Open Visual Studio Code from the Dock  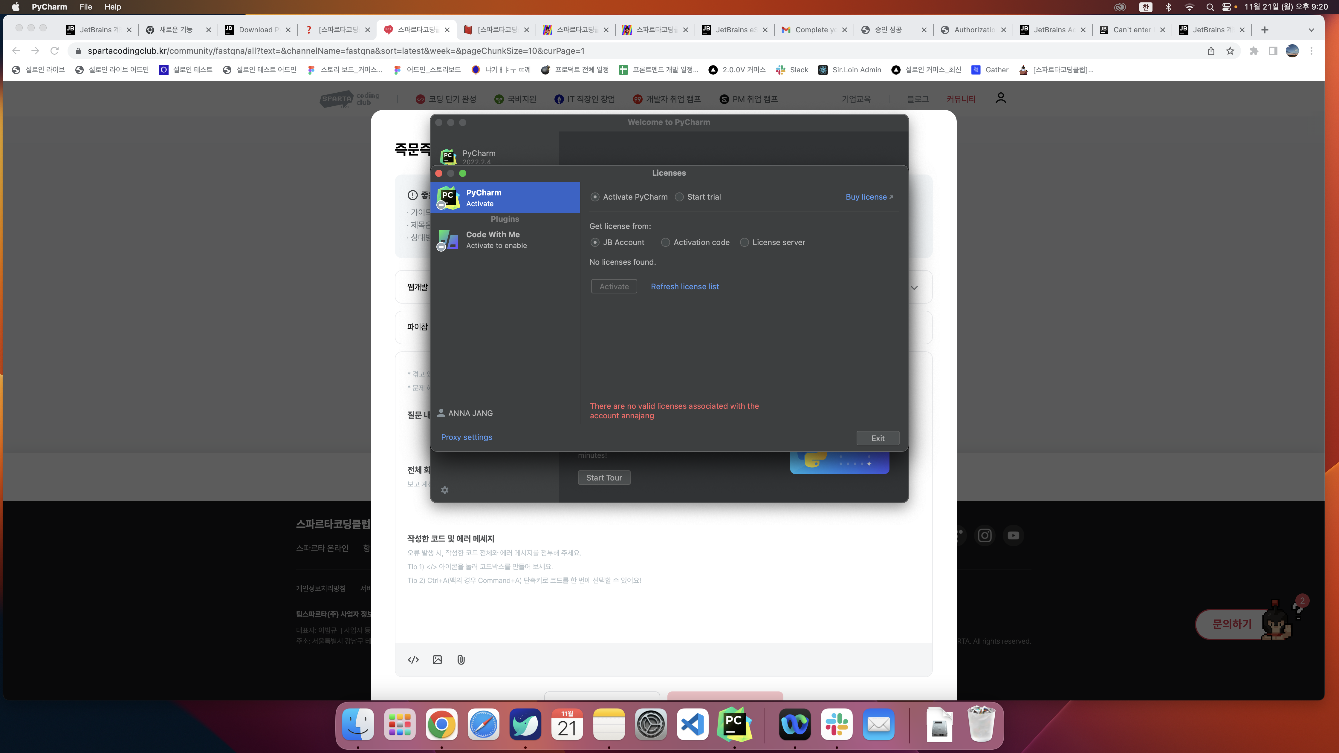(x=693, y=724)
